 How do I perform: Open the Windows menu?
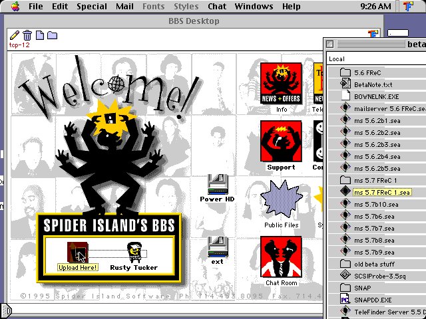pos(254,6)
